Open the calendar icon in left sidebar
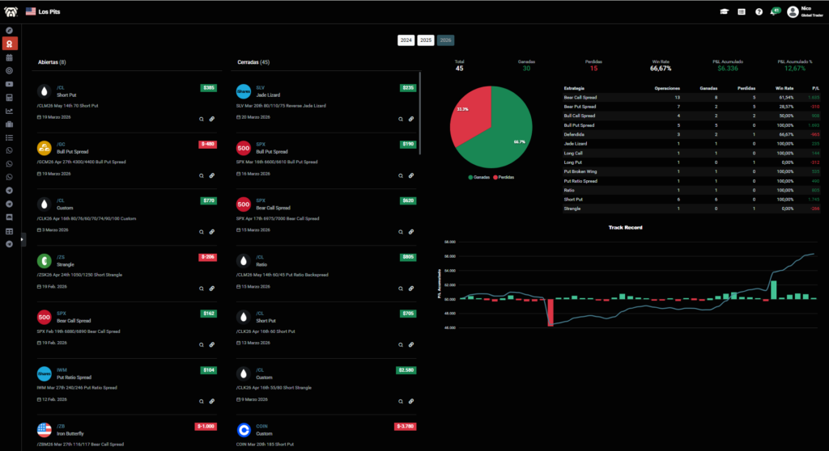The height and width of the screenshot is (451, 829). [x=9, y=57]
